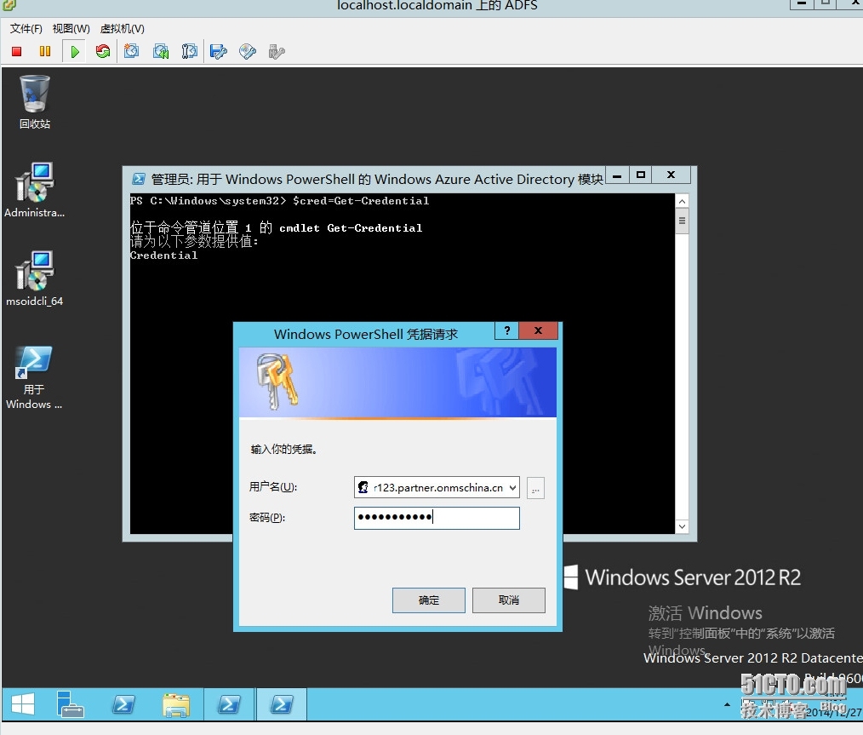
Task: Click the PowerShell scrollbar thumb
Action: pos(682,221)
